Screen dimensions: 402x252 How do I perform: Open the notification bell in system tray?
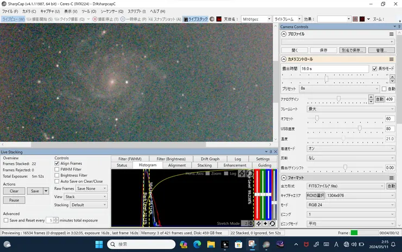(393, 244)
